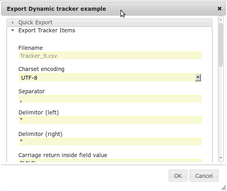Click the Carriage return inside field value input
Screen dimensions: 227x191
pyautogui.click(x=110, y=161)
